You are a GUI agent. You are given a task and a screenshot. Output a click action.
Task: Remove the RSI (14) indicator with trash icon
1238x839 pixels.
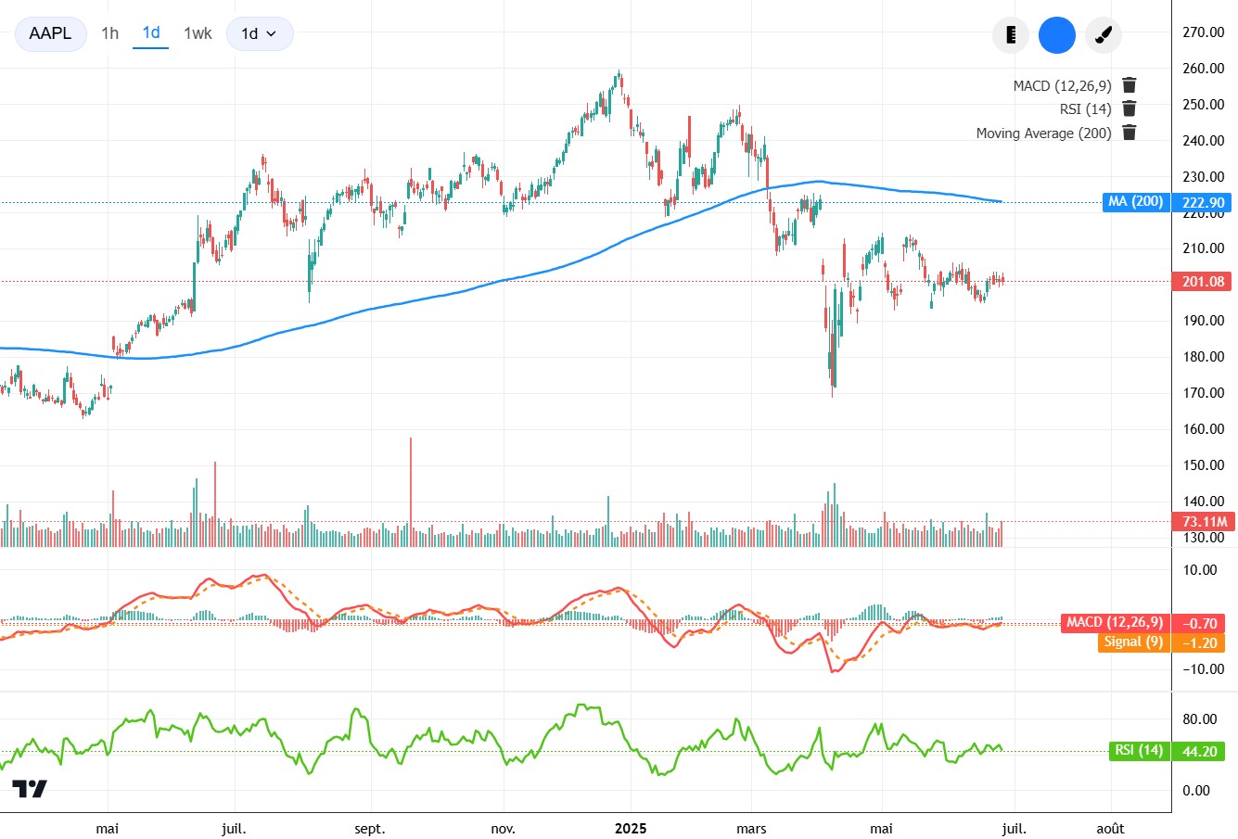click(x=1130, y=109)
